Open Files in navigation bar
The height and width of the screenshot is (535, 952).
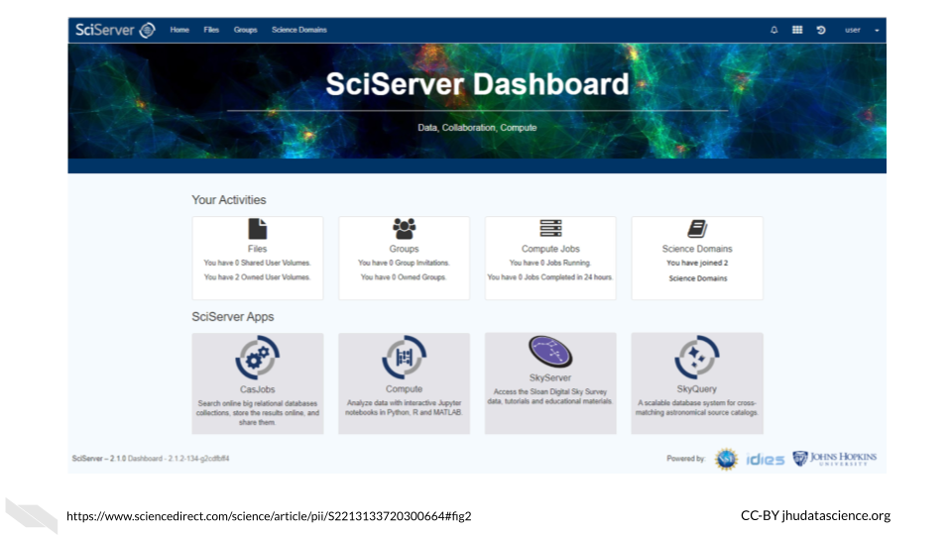click(211, 30)
